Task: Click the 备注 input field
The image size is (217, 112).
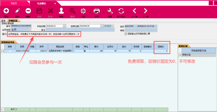Action: click(x=80, y=30)
